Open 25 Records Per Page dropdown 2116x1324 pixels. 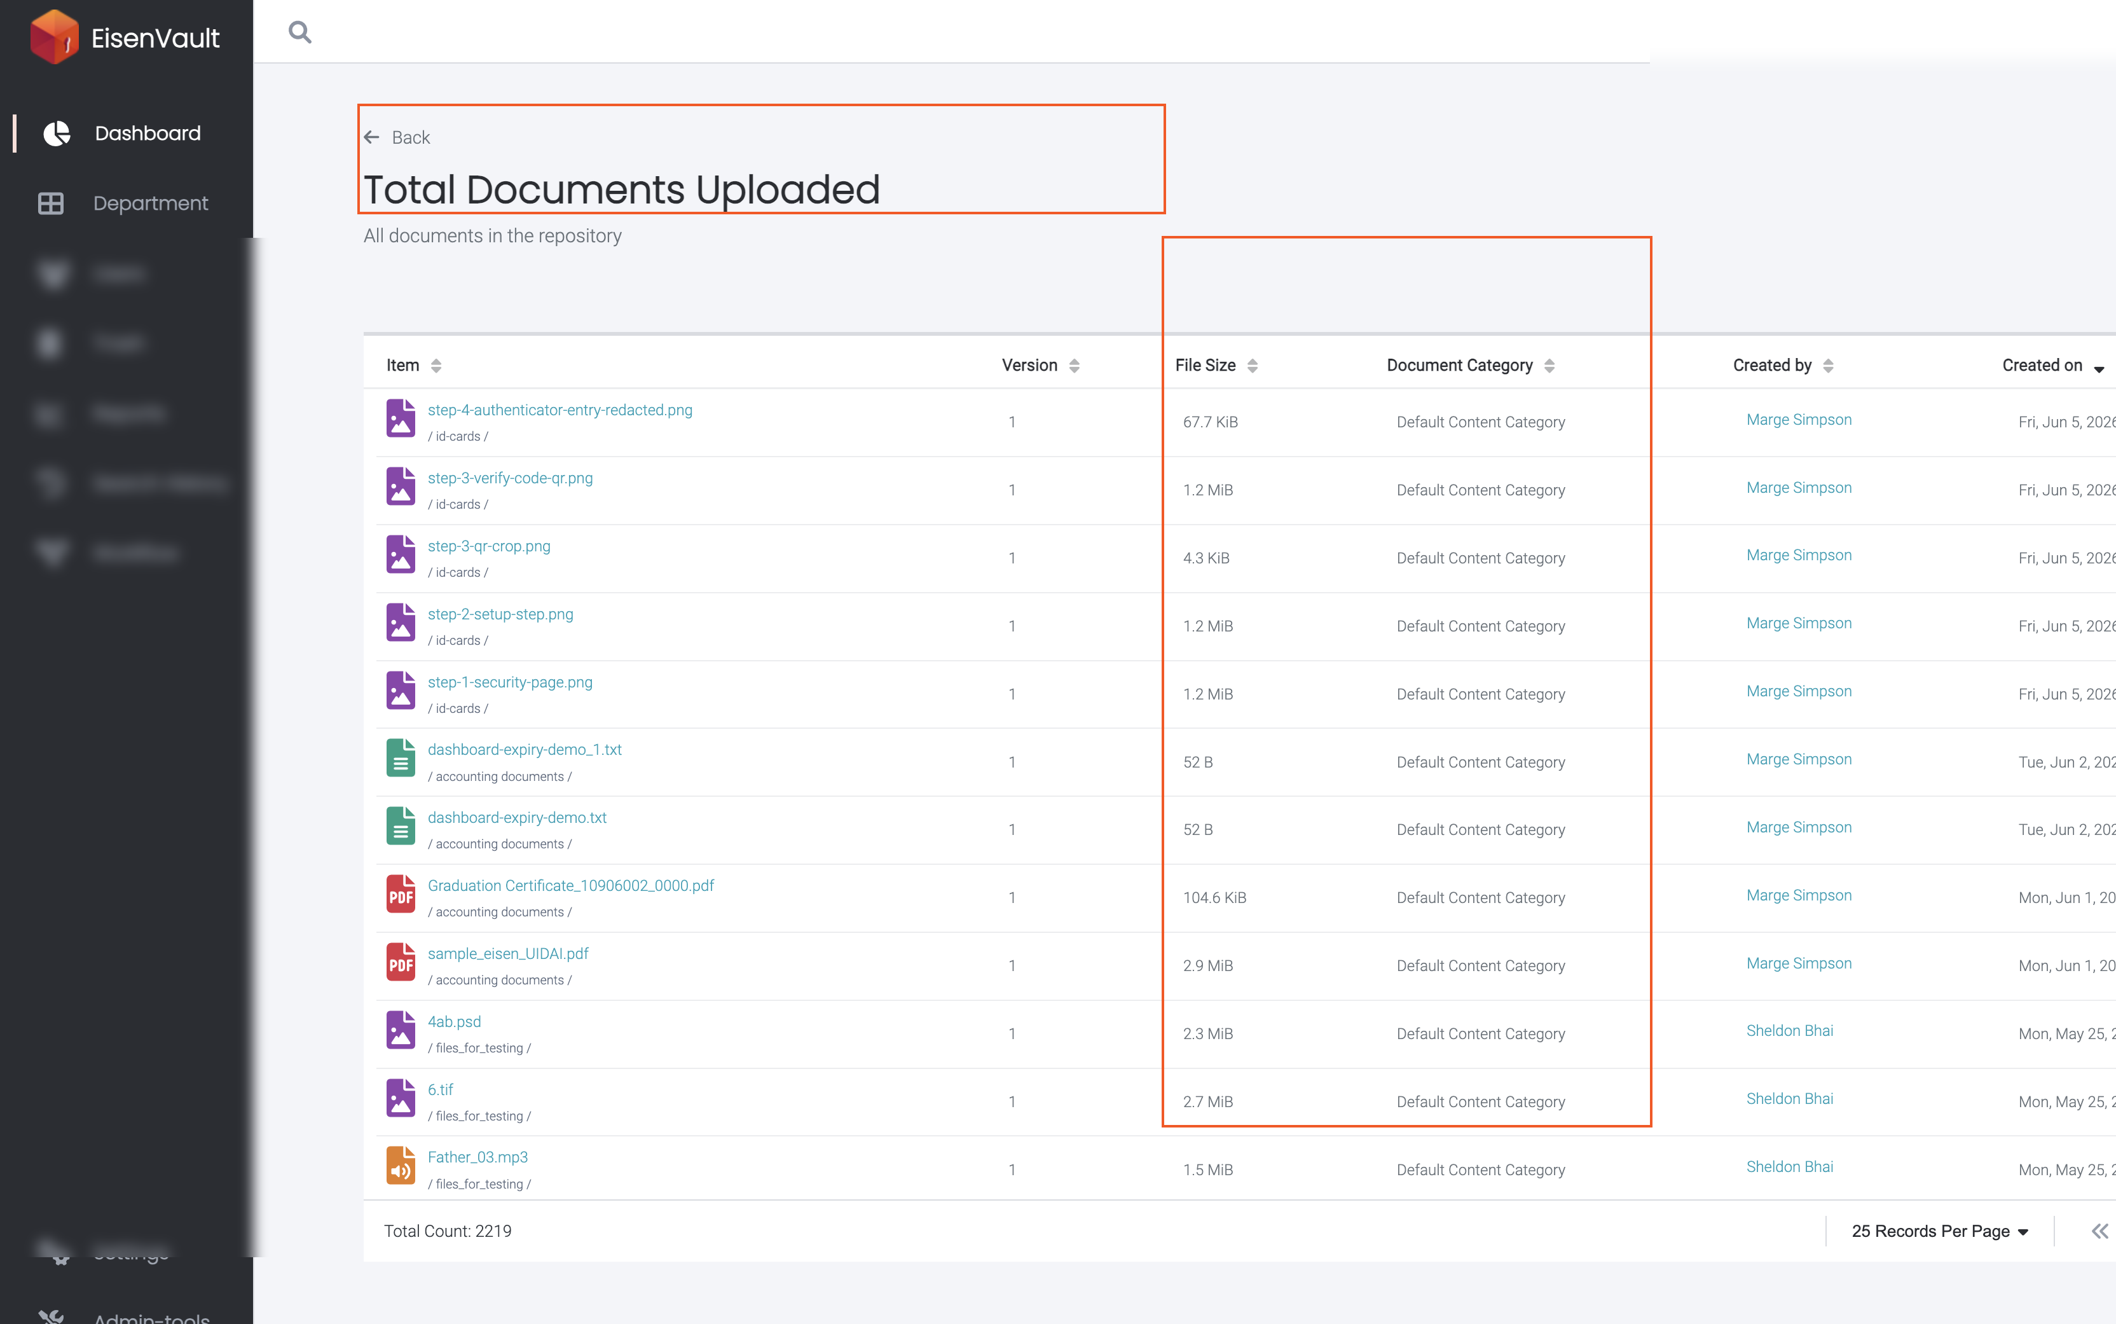pos(1939,1231)
